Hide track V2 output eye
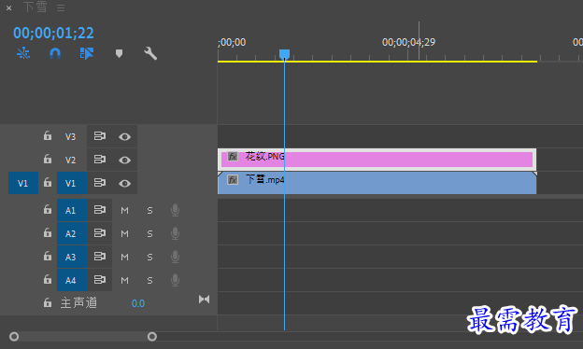Viewport: 583px width, 349px height. [x=124, y=160]
